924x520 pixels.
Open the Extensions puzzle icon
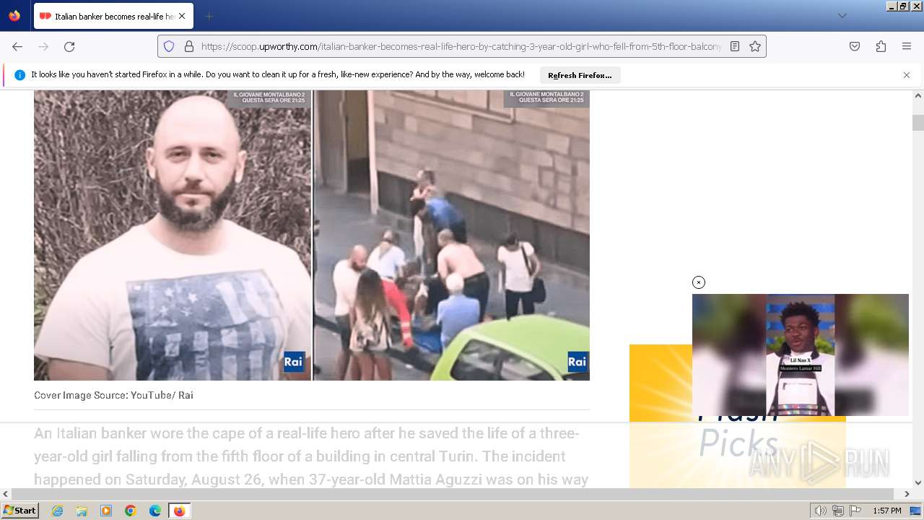point(881,46)
